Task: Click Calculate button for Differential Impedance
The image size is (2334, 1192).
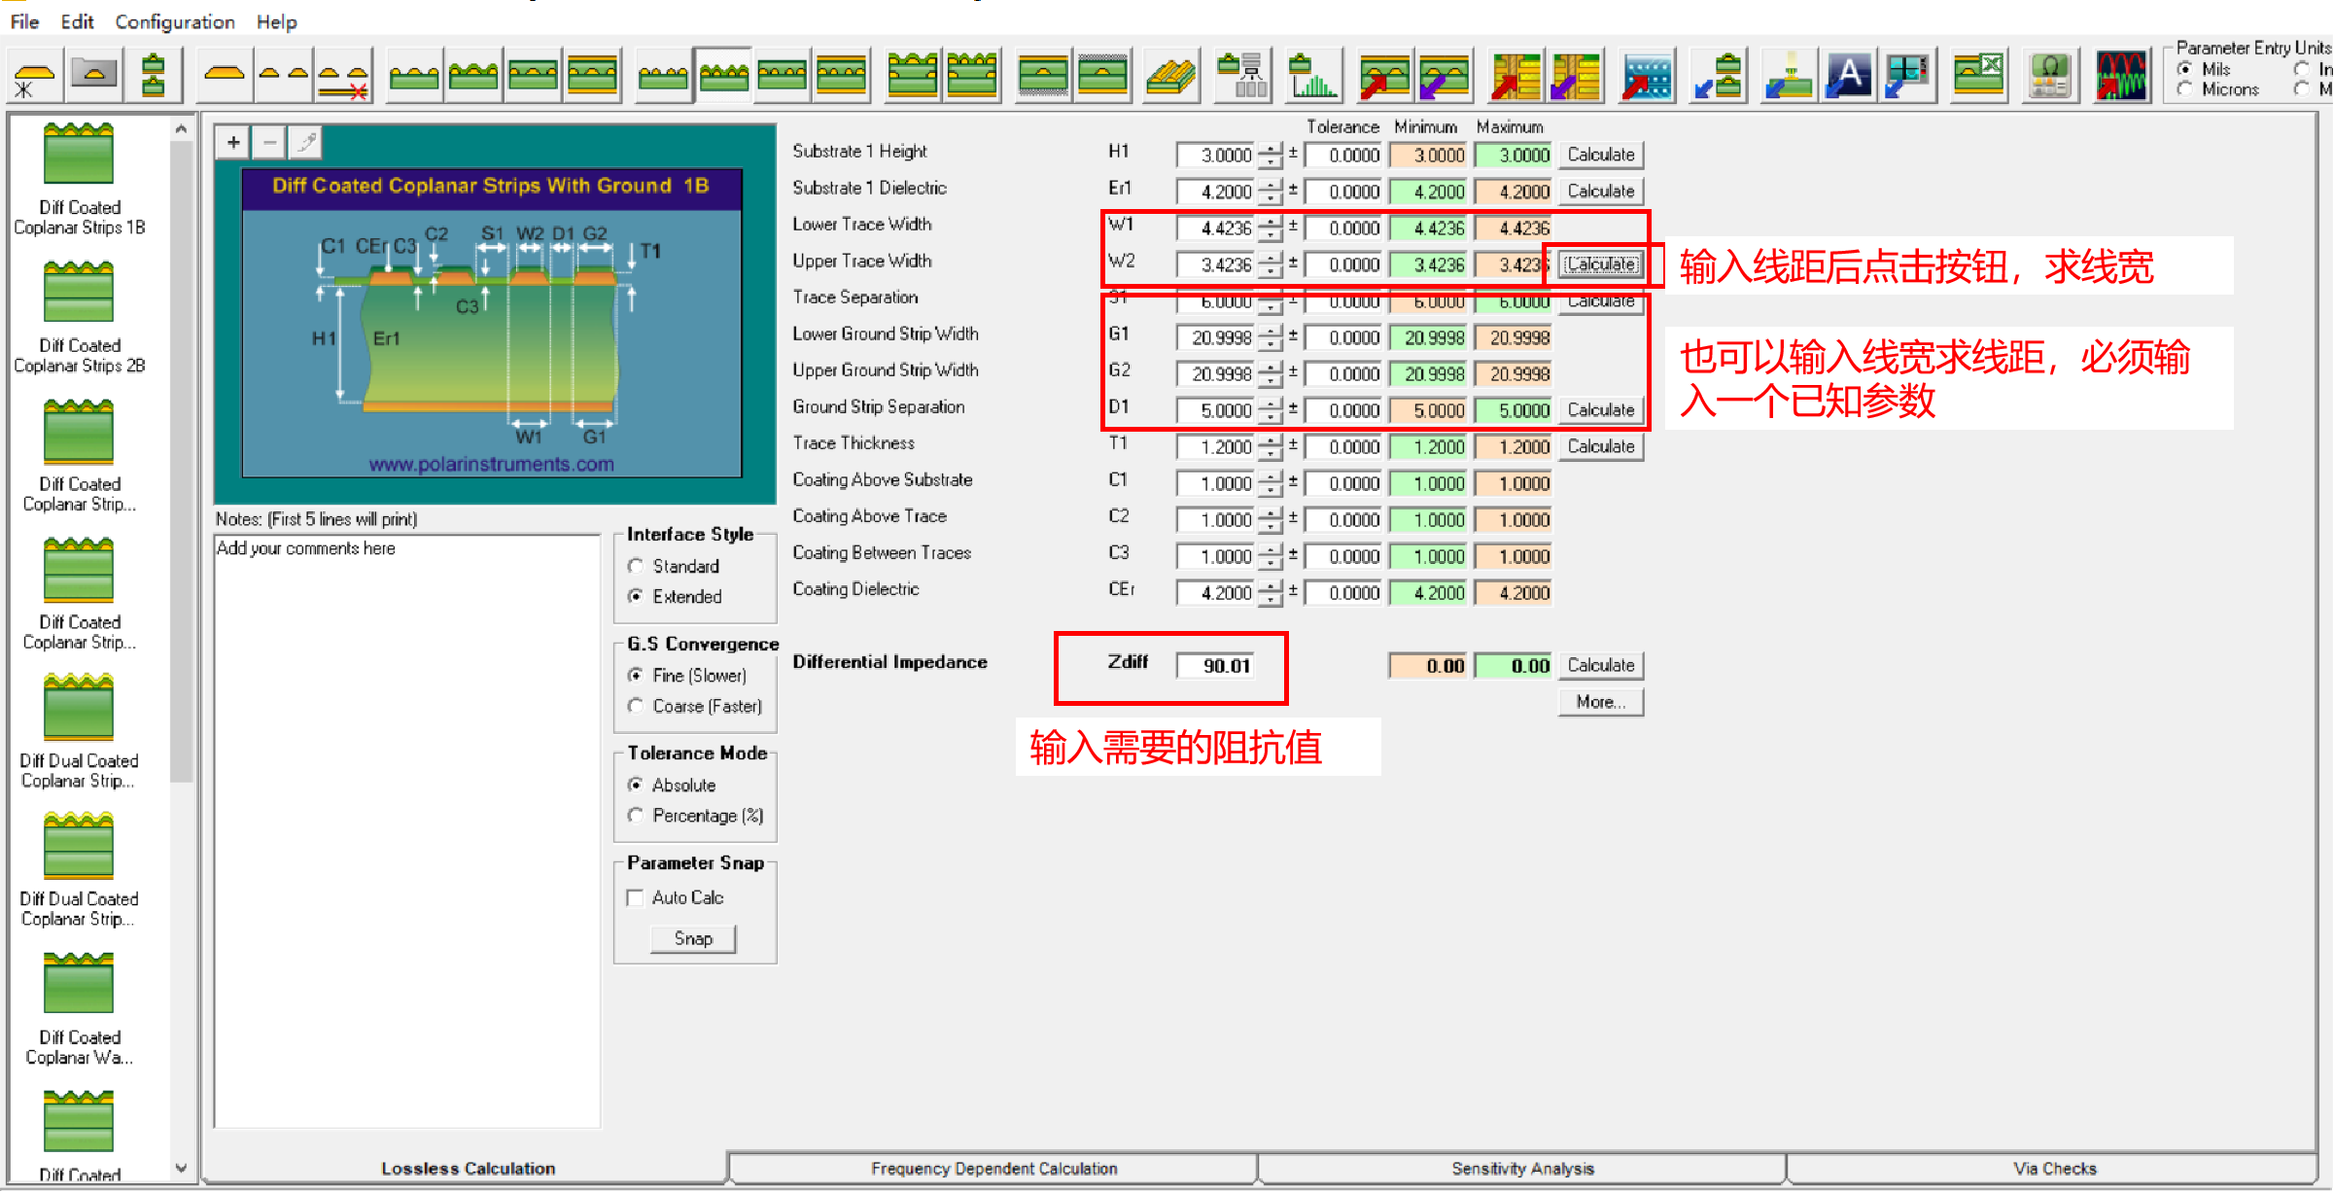Action: [1600, 666]
